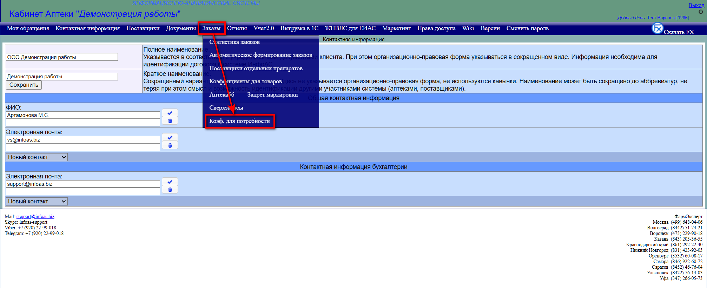The width and height of the screenshot is (707, 288).
Task: Open Статистика заказов from the Заказы menu
Action: (234, 42)
